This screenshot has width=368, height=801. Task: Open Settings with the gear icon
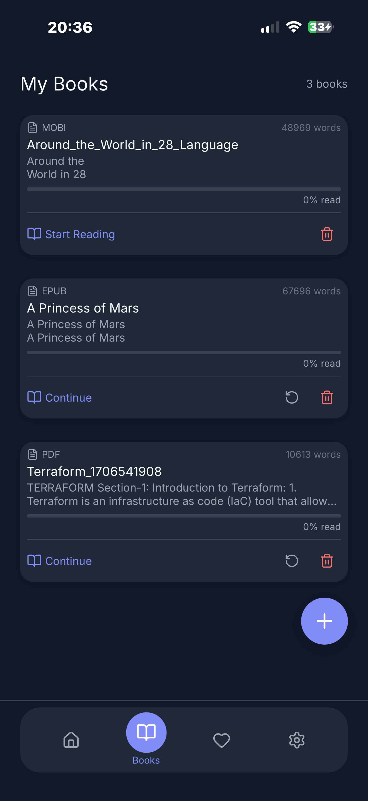(x=297, y=740)
